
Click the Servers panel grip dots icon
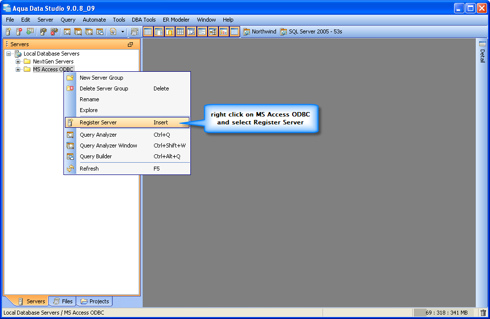[x=7, y=44]
